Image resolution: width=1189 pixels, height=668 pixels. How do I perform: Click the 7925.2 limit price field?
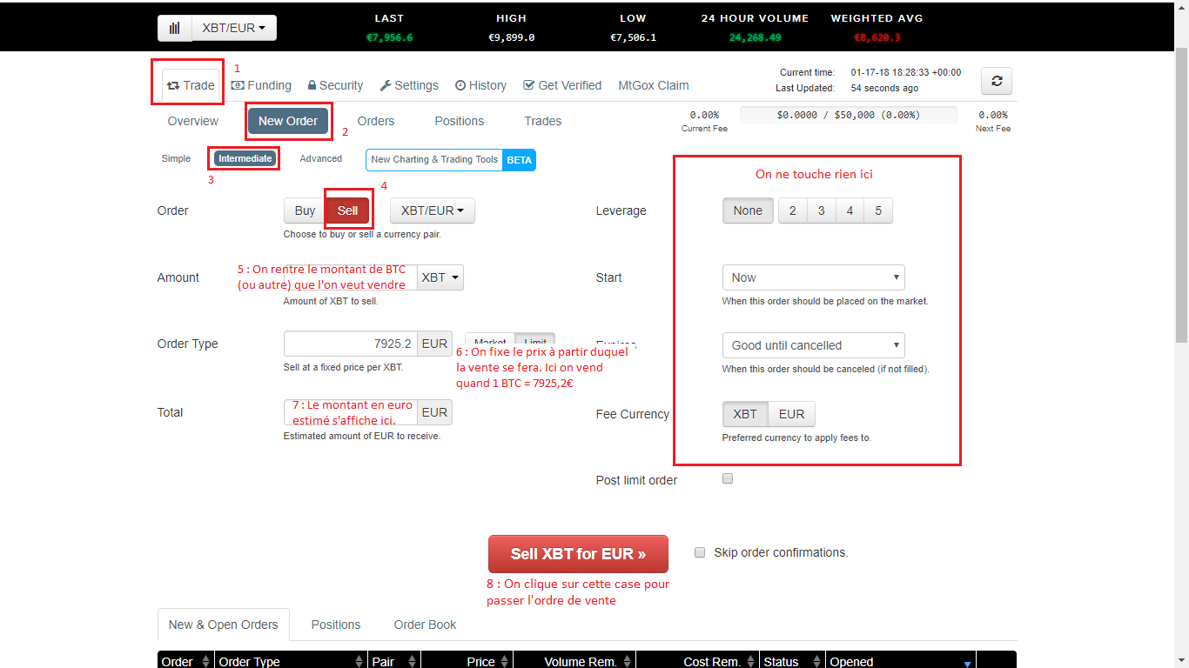pos(351,344)
